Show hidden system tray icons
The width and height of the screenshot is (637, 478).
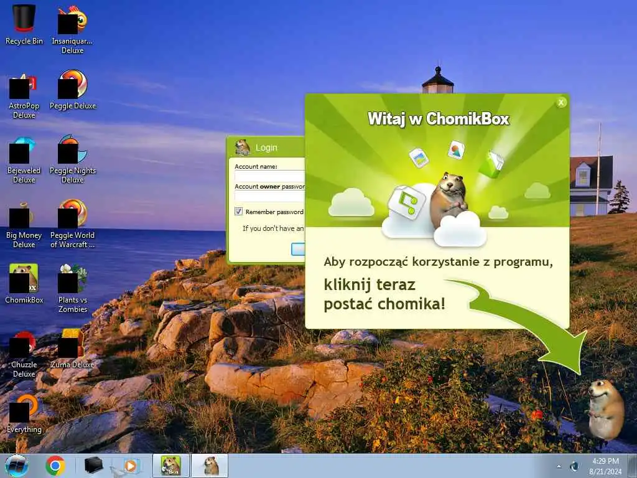[559, 467]
